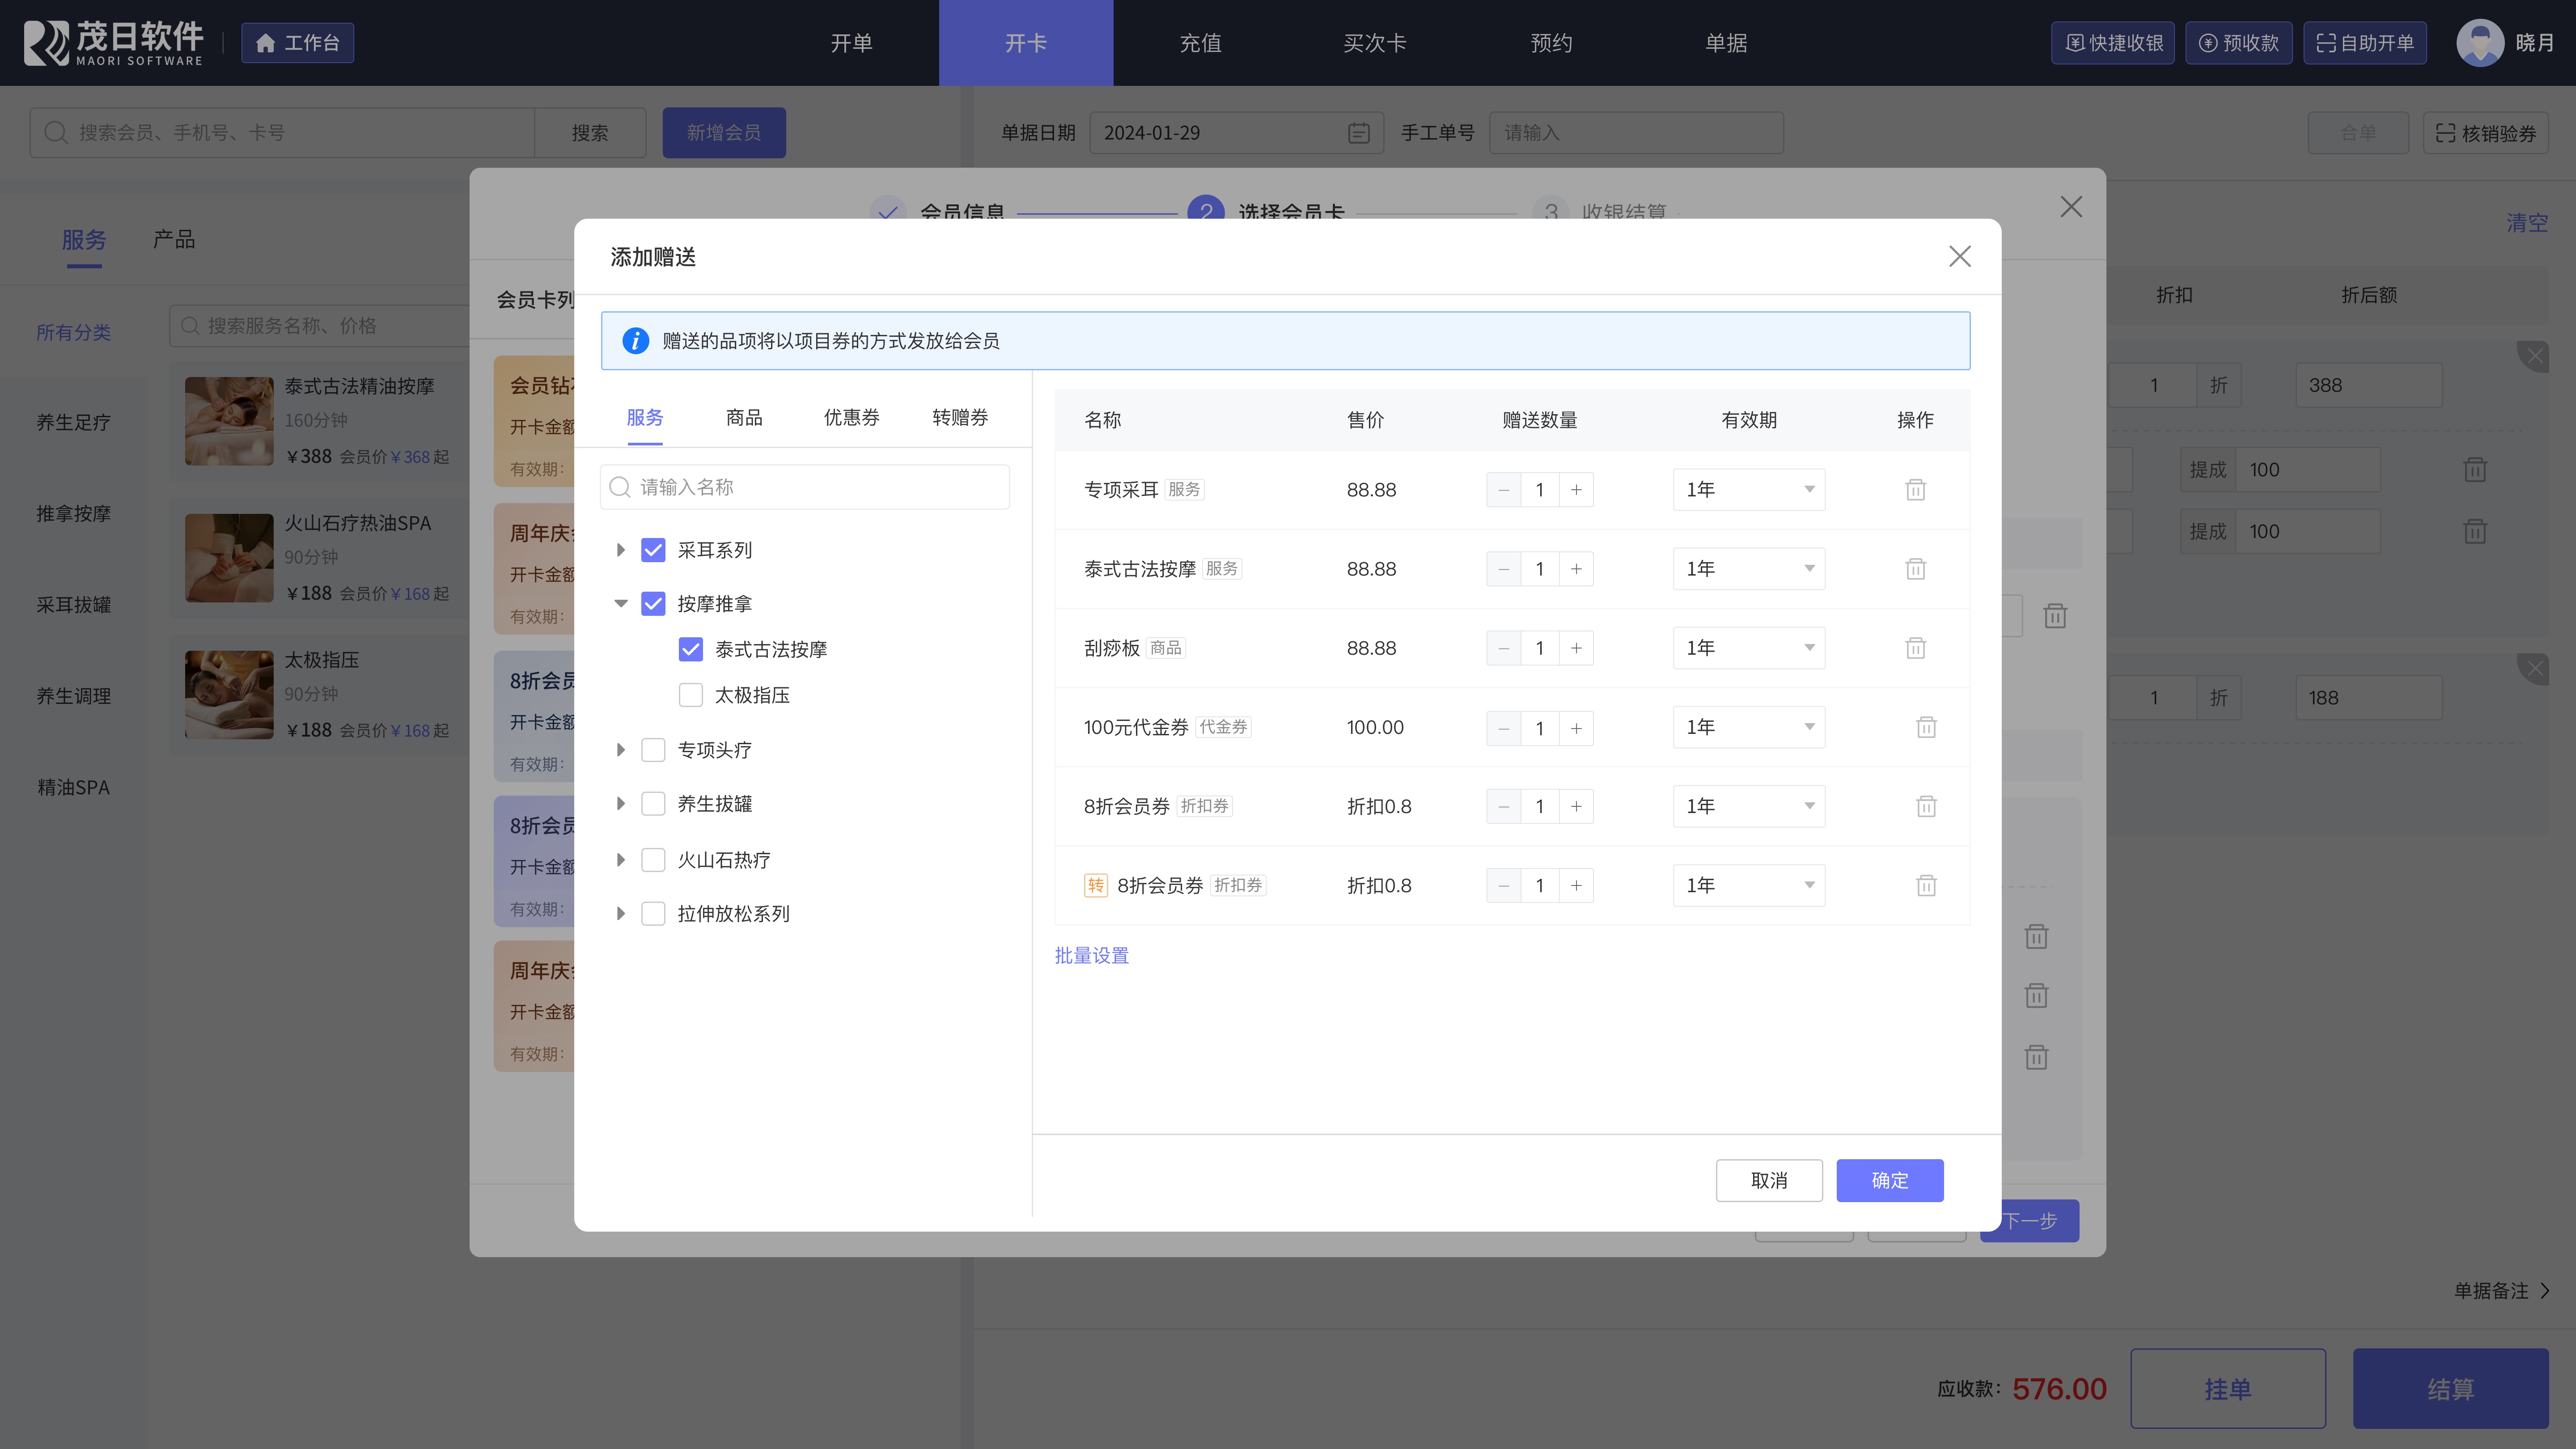This screenshot has height=1449, width=2576.
Task: Click the info icon in notice banner
Action: pos(636,341)
